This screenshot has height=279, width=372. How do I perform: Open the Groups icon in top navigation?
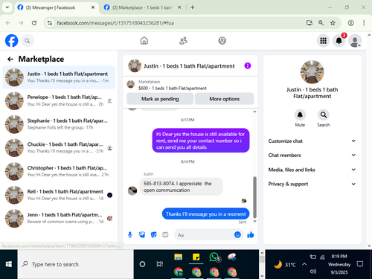click(222, 41)
